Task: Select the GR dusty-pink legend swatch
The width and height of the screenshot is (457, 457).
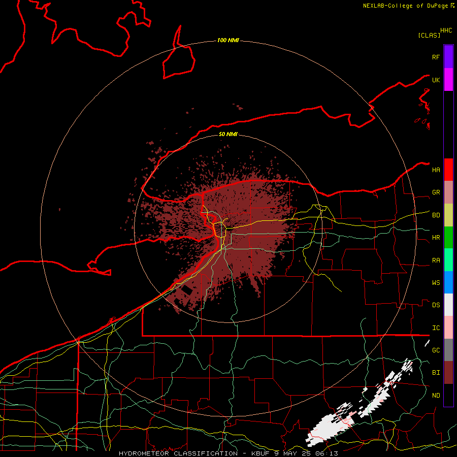Action: coord(448,192)
